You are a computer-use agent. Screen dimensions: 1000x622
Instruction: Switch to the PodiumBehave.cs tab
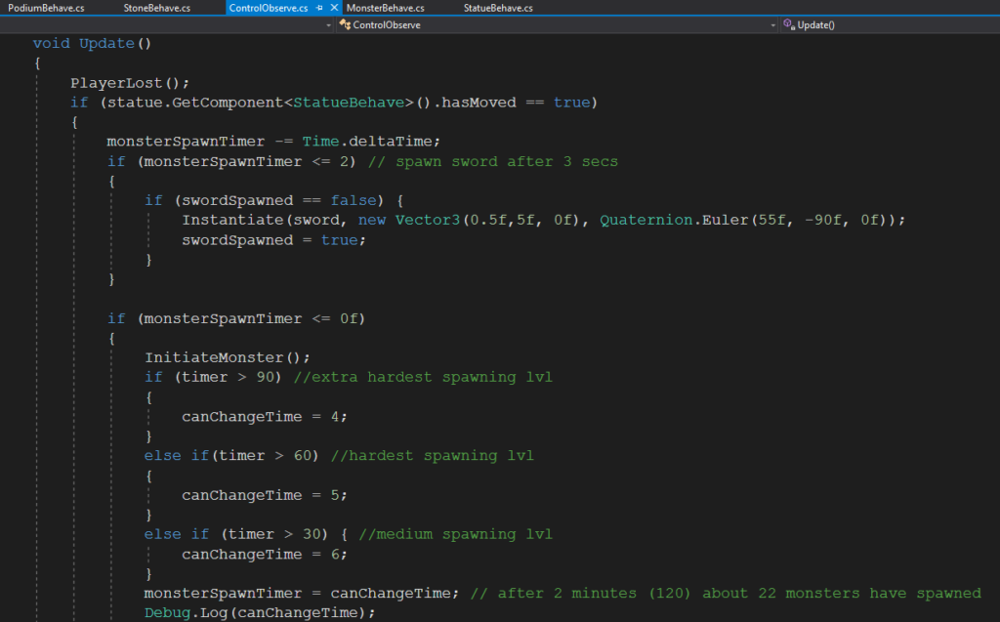point(46,8)
